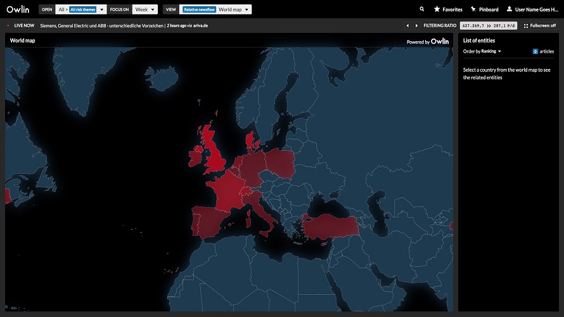This screenshot has height=317, width=564.
Task: Expand the All risk themes dropdown
Action: [x=102, y=10]
